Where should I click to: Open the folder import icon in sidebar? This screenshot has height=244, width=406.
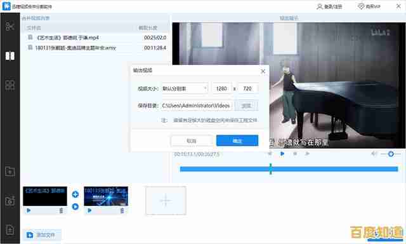10,172
